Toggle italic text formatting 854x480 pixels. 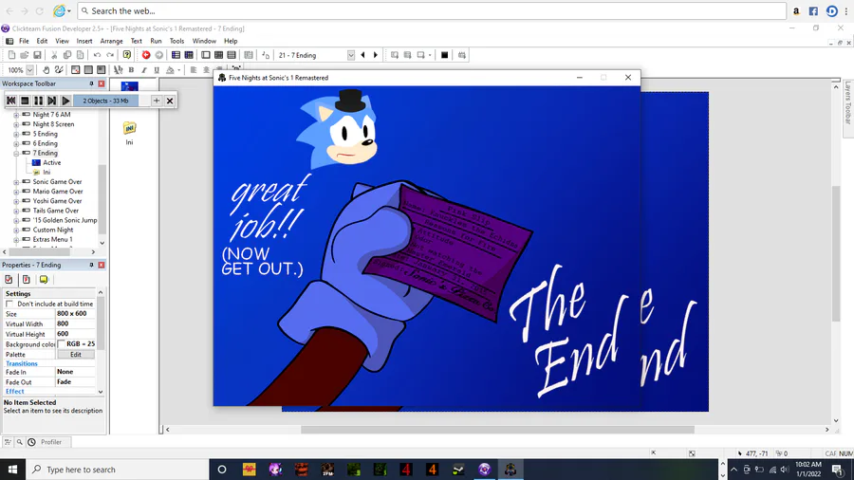click(x=144, y=69)
